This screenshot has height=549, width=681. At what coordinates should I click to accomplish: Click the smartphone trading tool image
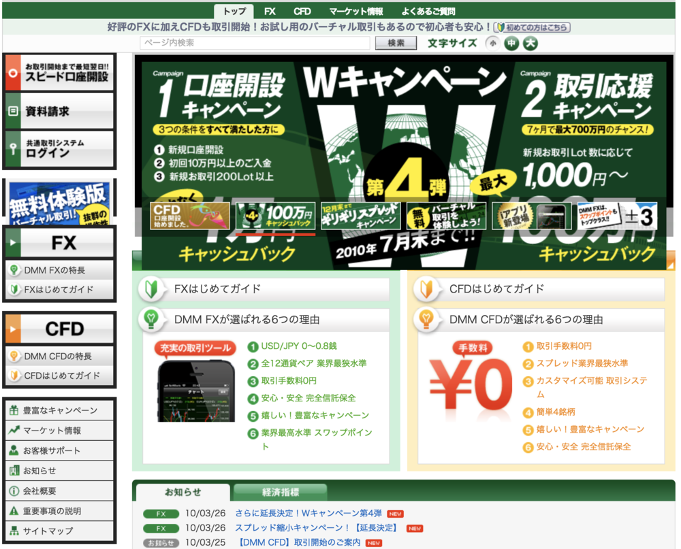pos(196,391)
